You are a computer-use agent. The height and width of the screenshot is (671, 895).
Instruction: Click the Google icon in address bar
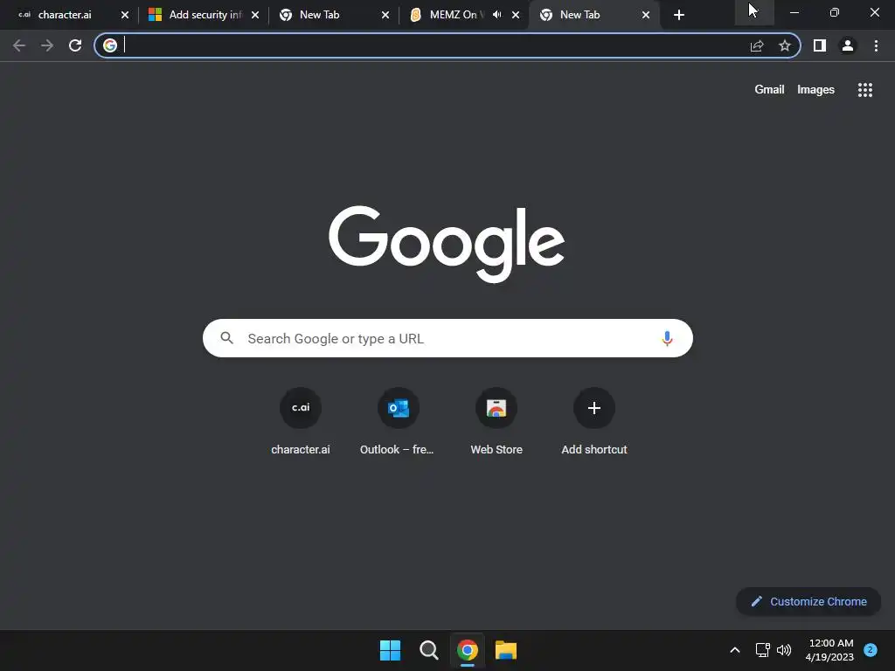pyautogui.click(x=110, y=45)
